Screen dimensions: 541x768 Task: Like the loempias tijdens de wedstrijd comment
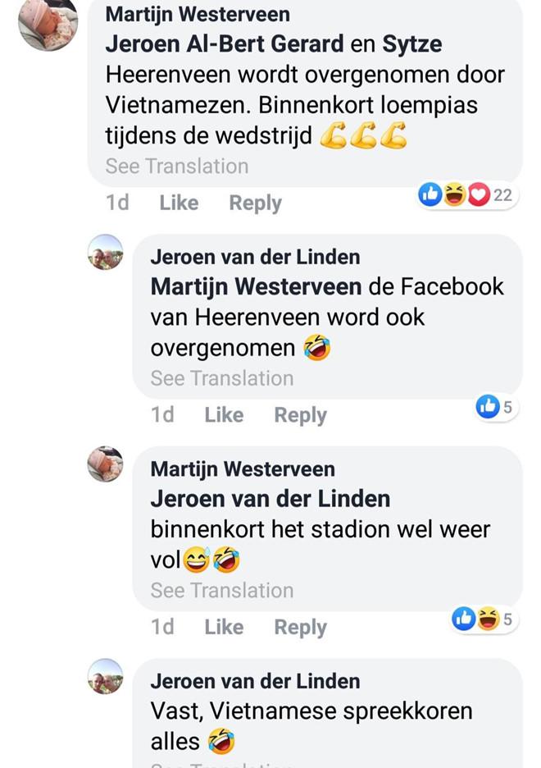tap(179, 203)
